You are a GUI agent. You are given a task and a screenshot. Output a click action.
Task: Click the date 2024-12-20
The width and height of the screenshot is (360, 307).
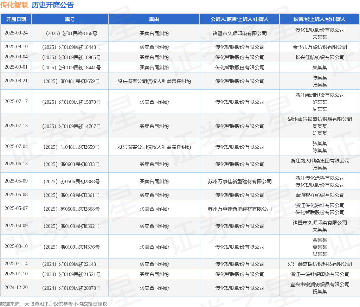16,287
